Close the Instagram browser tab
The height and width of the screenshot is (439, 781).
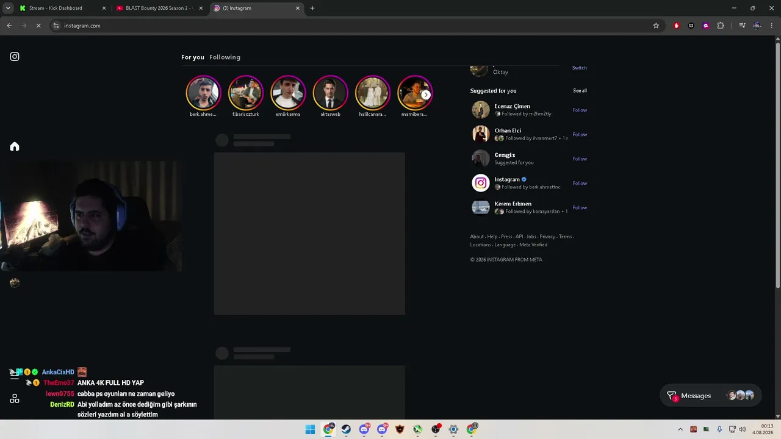click(x=298, y=8)
